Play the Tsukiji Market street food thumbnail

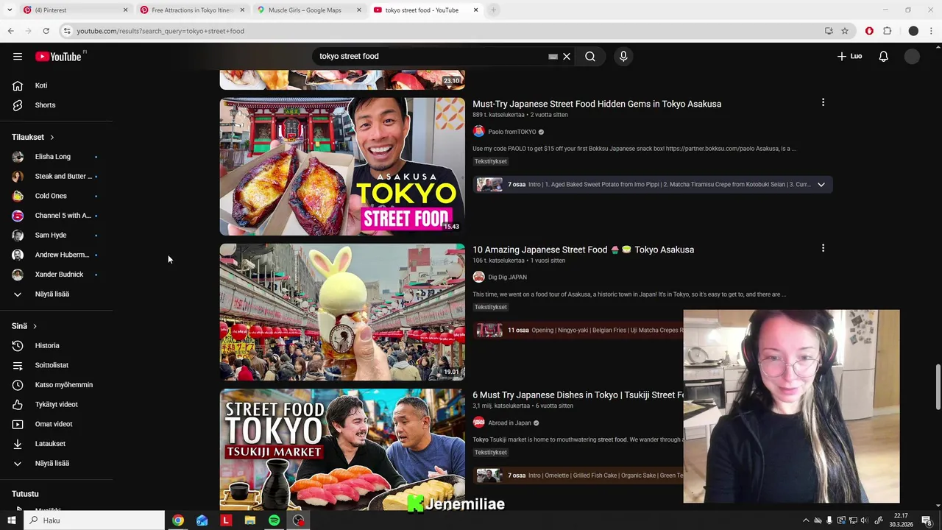pos(342,449)
